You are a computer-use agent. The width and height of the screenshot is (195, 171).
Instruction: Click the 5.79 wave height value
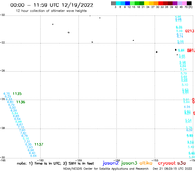click(x=184, y=73)
